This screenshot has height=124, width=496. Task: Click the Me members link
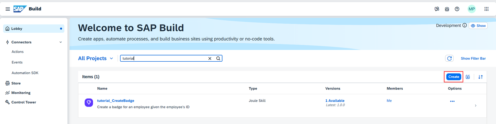(389, 101)
